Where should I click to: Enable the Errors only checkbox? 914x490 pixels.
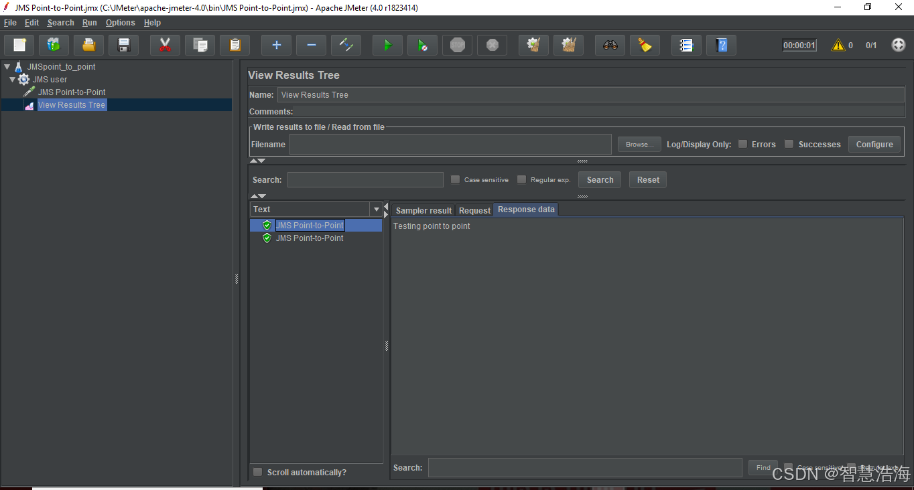(742, 144)
